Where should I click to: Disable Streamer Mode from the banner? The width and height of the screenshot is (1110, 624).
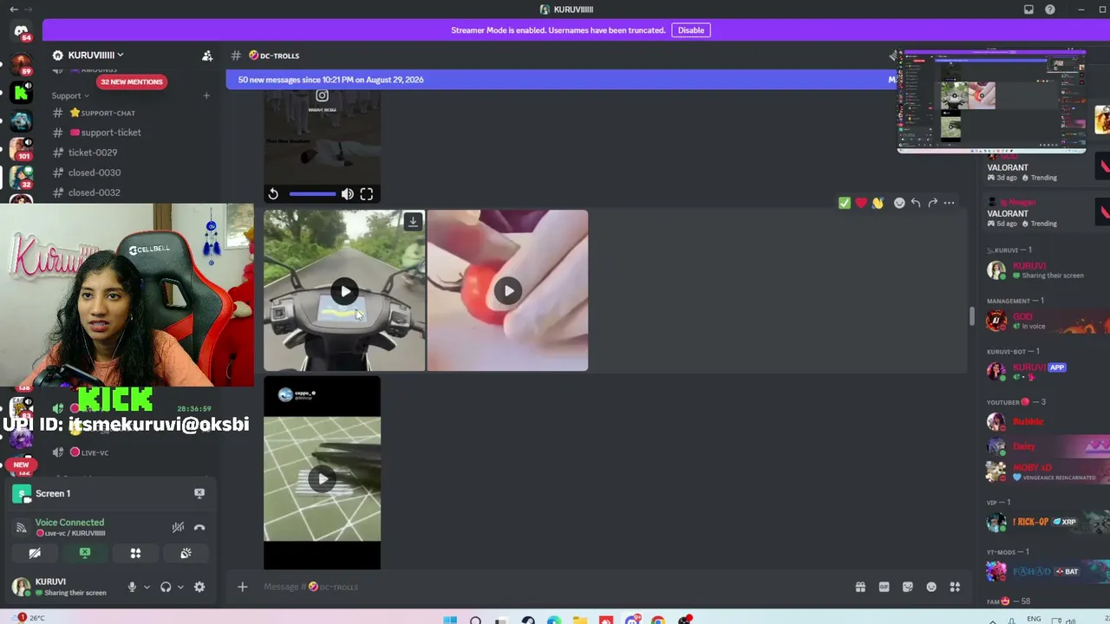(x=691, y=30)
